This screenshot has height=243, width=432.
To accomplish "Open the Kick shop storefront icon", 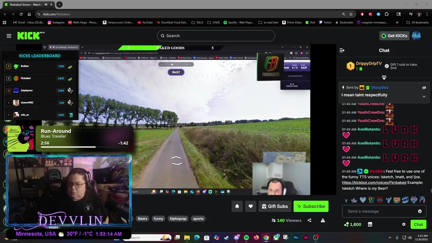I will click(370, 224).
